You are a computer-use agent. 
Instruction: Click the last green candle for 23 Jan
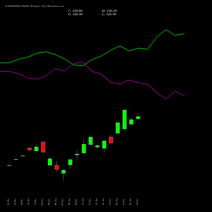[138, 118]
